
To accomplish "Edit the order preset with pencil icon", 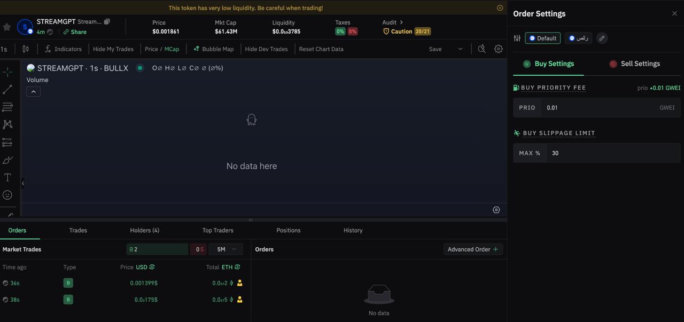I will [x=602, y=38].
